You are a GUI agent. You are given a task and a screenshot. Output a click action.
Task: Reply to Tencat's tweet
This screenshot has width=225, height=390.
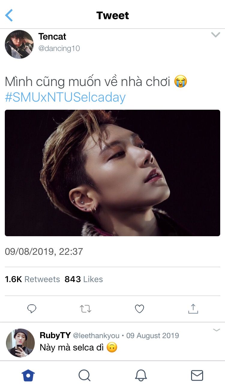(32, 309)
